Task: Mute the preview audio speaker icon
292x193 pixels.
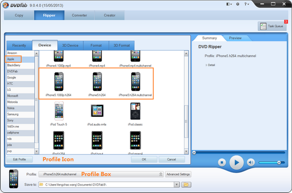Action: pos(251,162)
